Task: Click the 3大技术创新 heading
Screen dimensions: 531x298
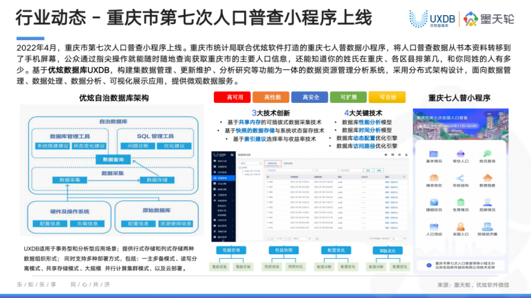Action: 270,113
